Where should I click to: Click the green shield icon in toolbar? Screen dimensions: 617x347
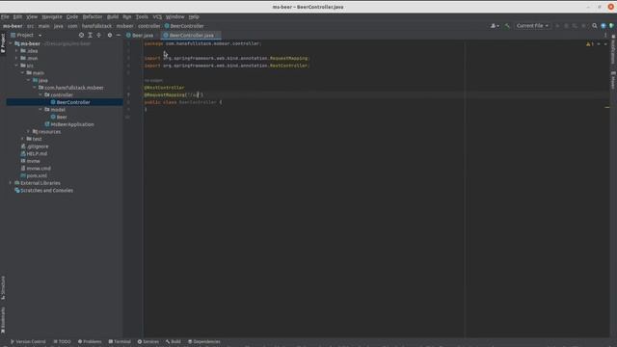click(x=611, y=26)
